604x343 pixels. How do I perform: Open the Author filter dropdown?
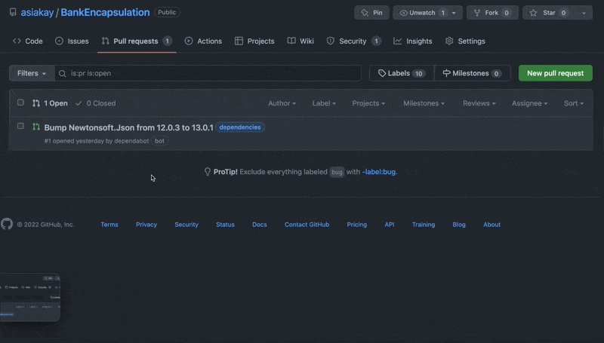pyautogui.click(x=282, y=103)
